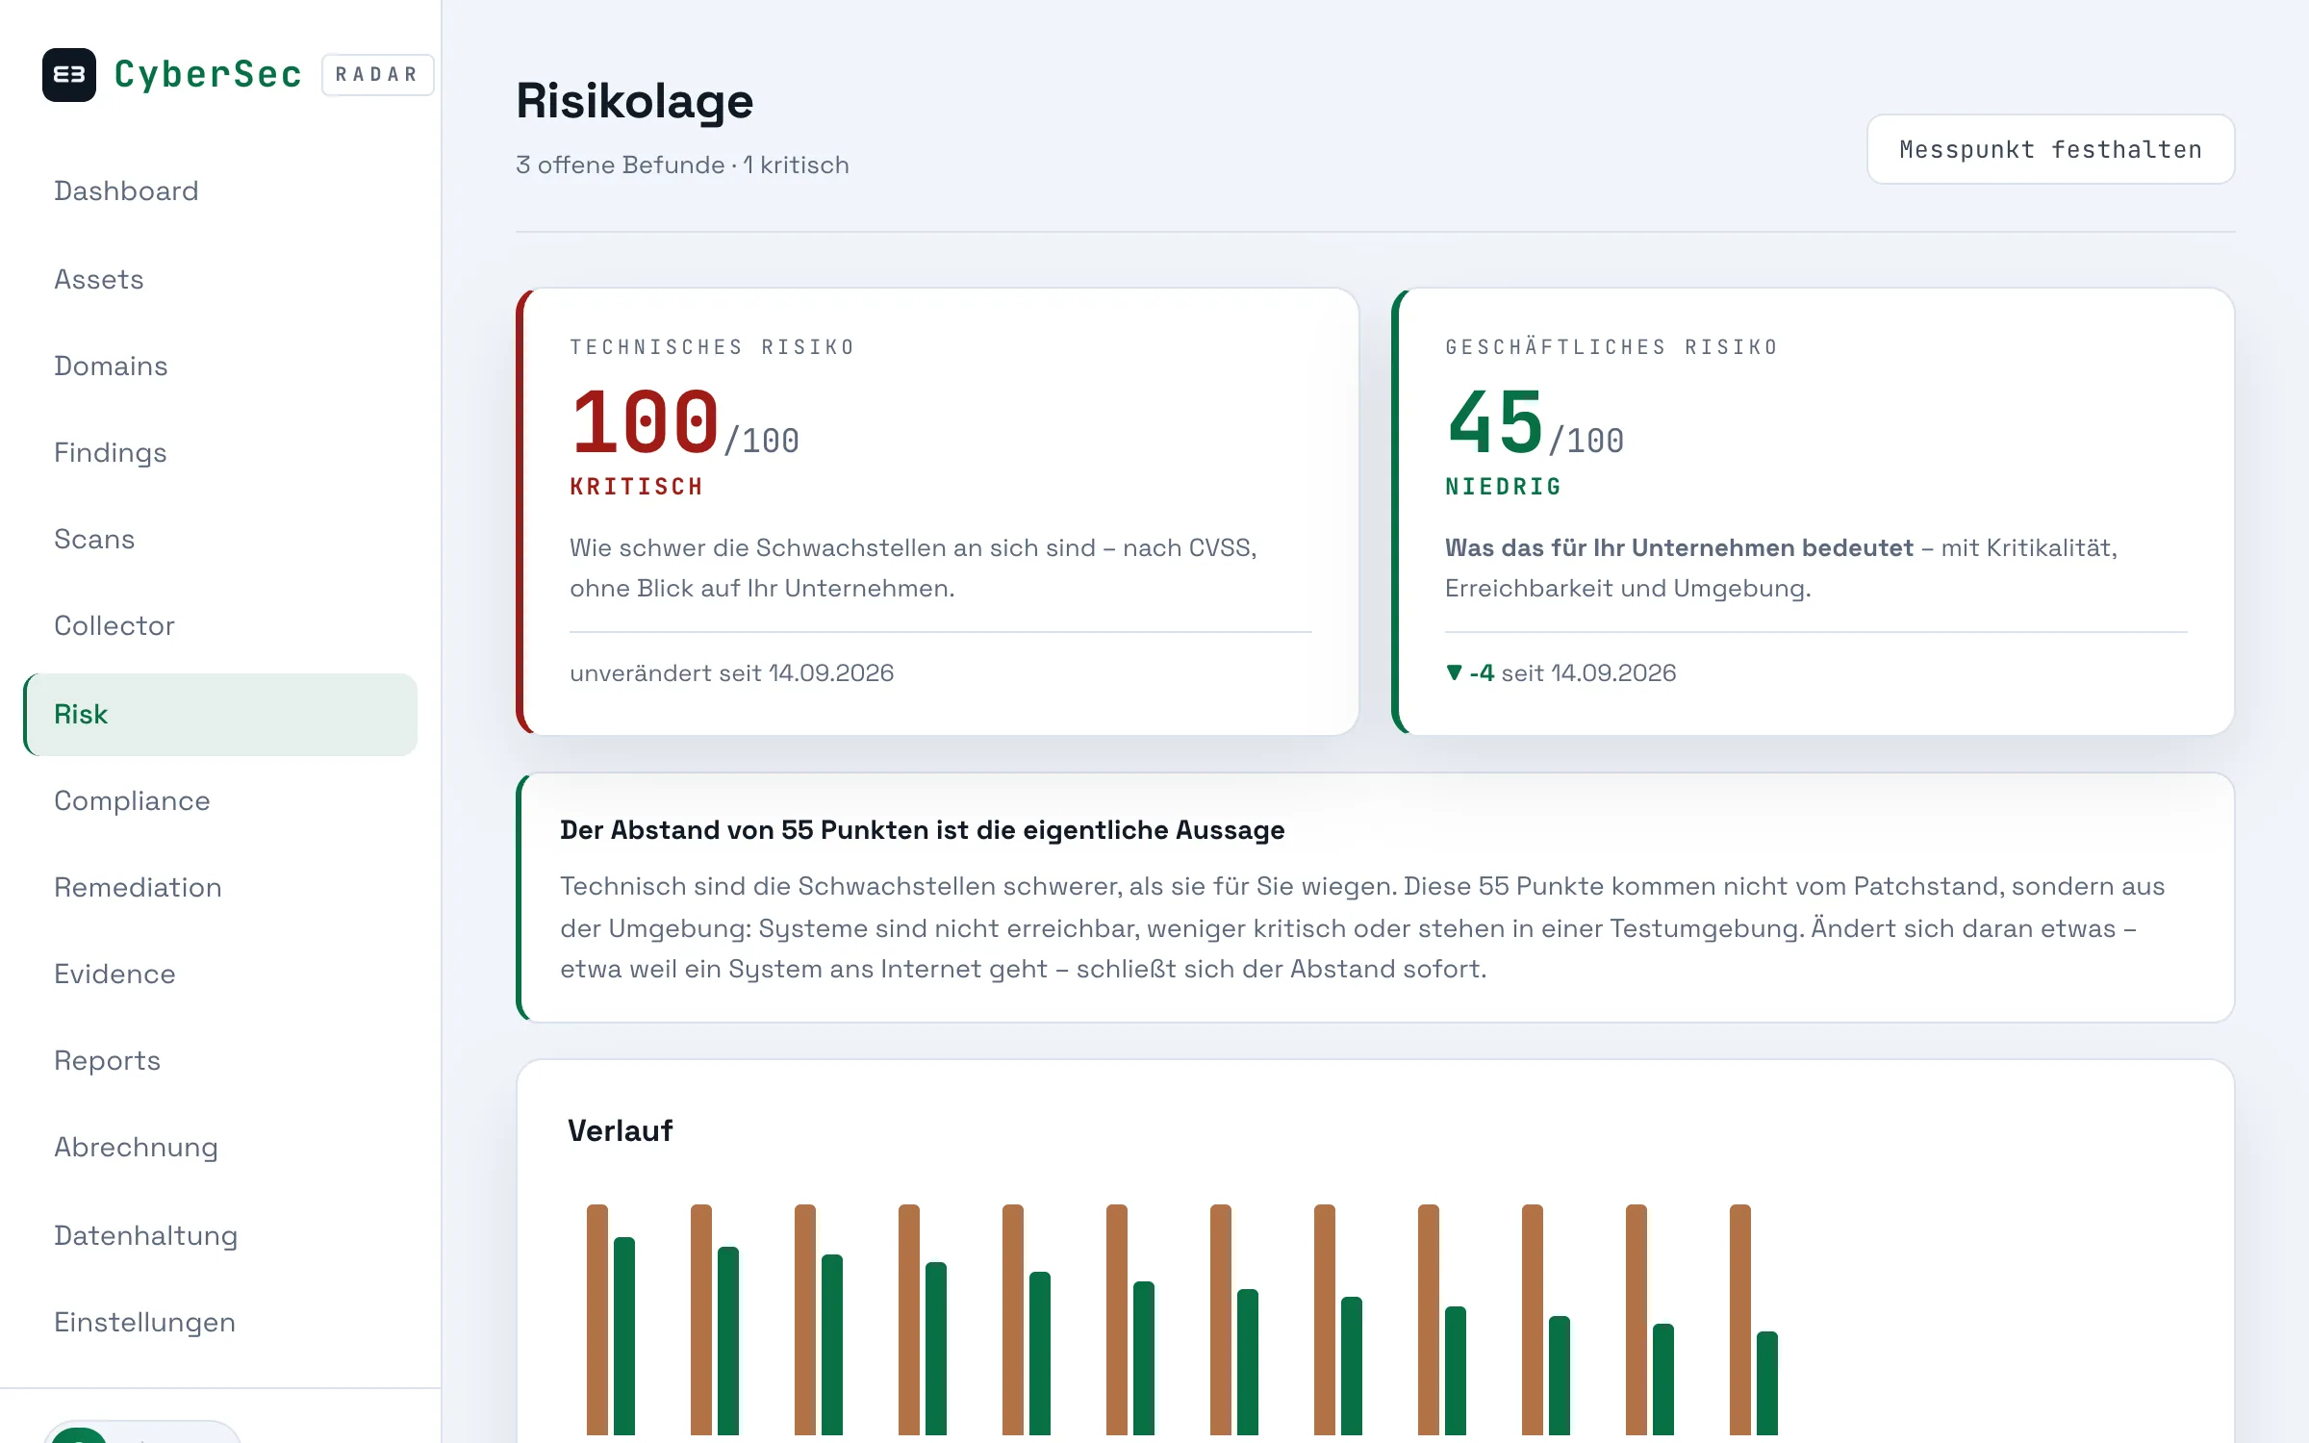Click the CyberSec logo icon

pos(69,74)
